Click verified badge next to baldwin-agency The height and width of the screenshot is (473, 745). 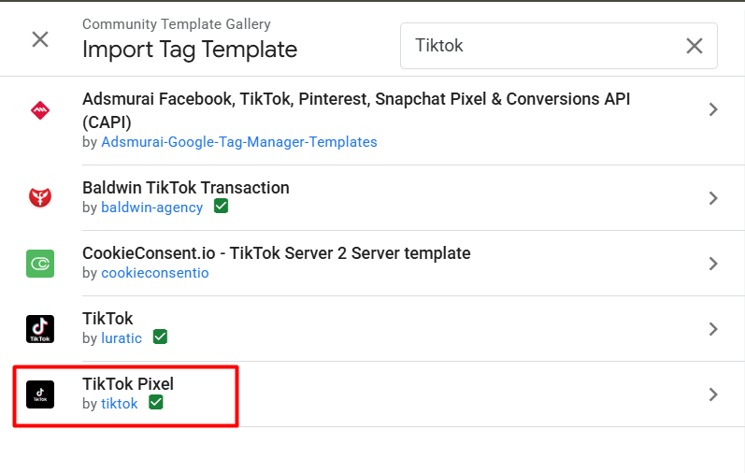click(x=222, y=207)
